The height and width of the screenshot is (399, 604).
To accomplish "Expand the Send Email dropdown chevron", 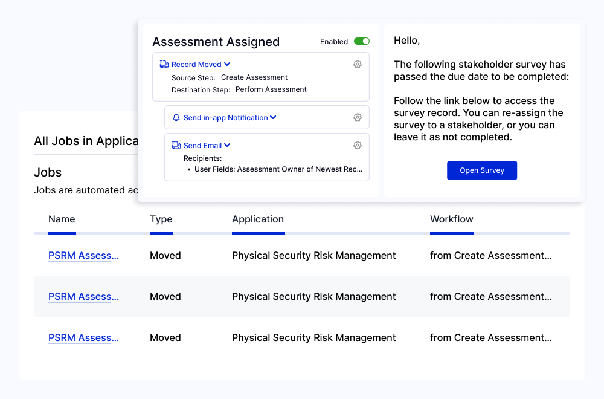I will [x=227, y=145].
